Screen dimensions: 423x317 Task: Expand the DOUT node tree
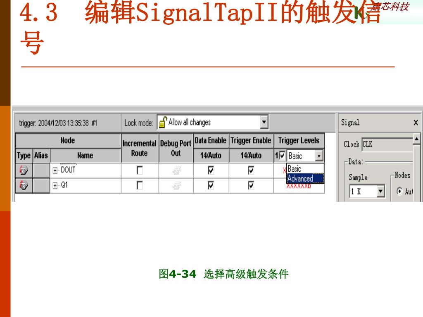point(55,170)
